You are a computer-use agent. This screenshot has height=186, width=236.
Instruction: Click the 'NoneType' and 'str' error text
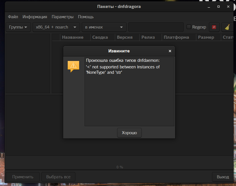click(x=104, y=72)
